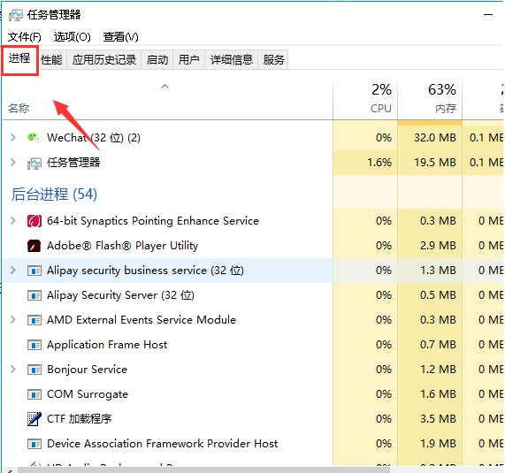Viewport: 505px width, 473px height.
Task: Click the 3.5 MB memory value of CTF 加载程序
Action: pyautogui.click(x=438, y=419)
